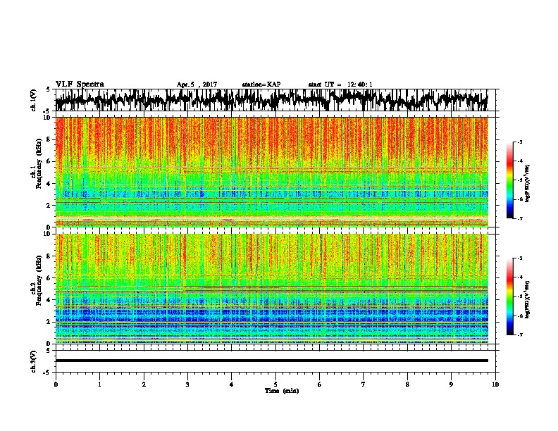Image resolution: width=558 pixels, height=431 pixels.
Task: Click the ch.2 "Frequency (kHz)" axis label
Action: pyautogui.click(x=39, y=280)
